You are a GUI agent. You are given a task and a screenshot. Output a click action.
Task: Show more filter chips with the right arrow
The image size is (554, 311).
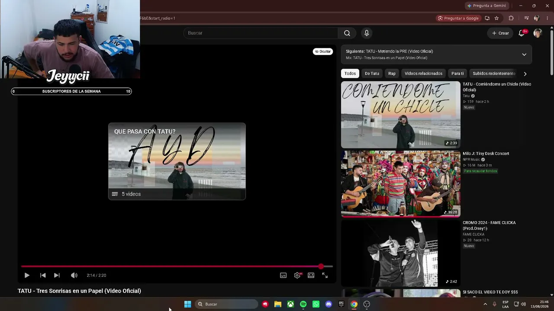point(525,74)
